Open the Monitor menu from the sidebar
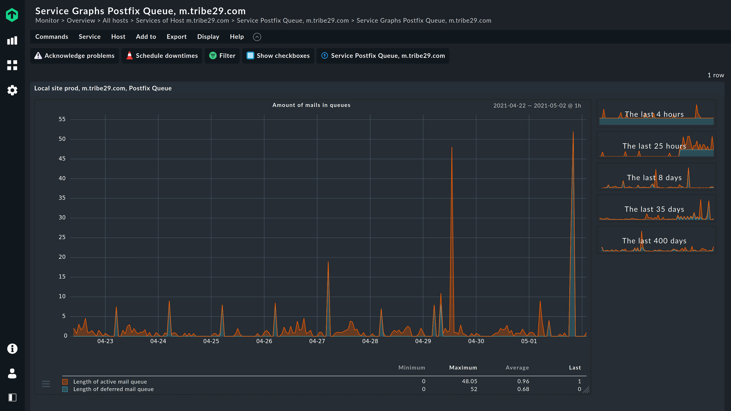Image resolution: width=731 pixels, height=411 pixels. (12, 41)
